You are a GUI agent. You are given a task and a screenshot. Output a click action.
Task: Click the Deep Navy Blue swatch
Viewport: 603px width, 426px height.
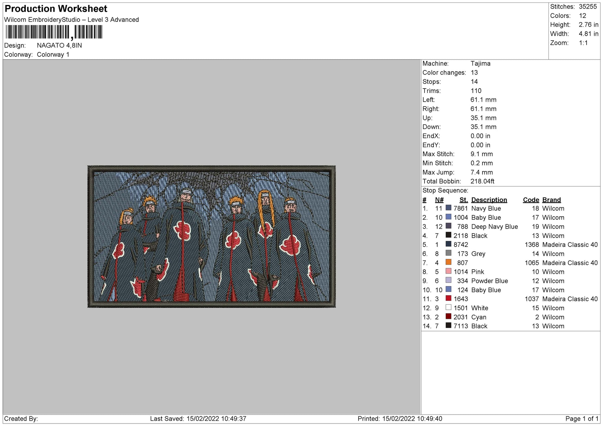(x=448, y=226)
